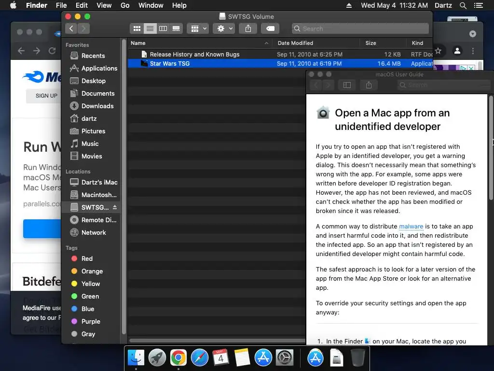Select Network in the sidebar
The width and height of the screenshot is (494, 371).
click(x=88, y=232)
